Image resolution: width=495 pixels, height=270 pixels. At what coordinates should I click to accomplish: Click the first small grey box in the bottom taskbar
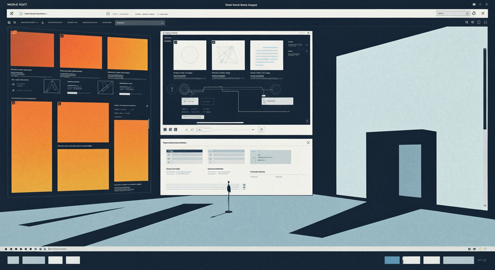pos(13,260)
